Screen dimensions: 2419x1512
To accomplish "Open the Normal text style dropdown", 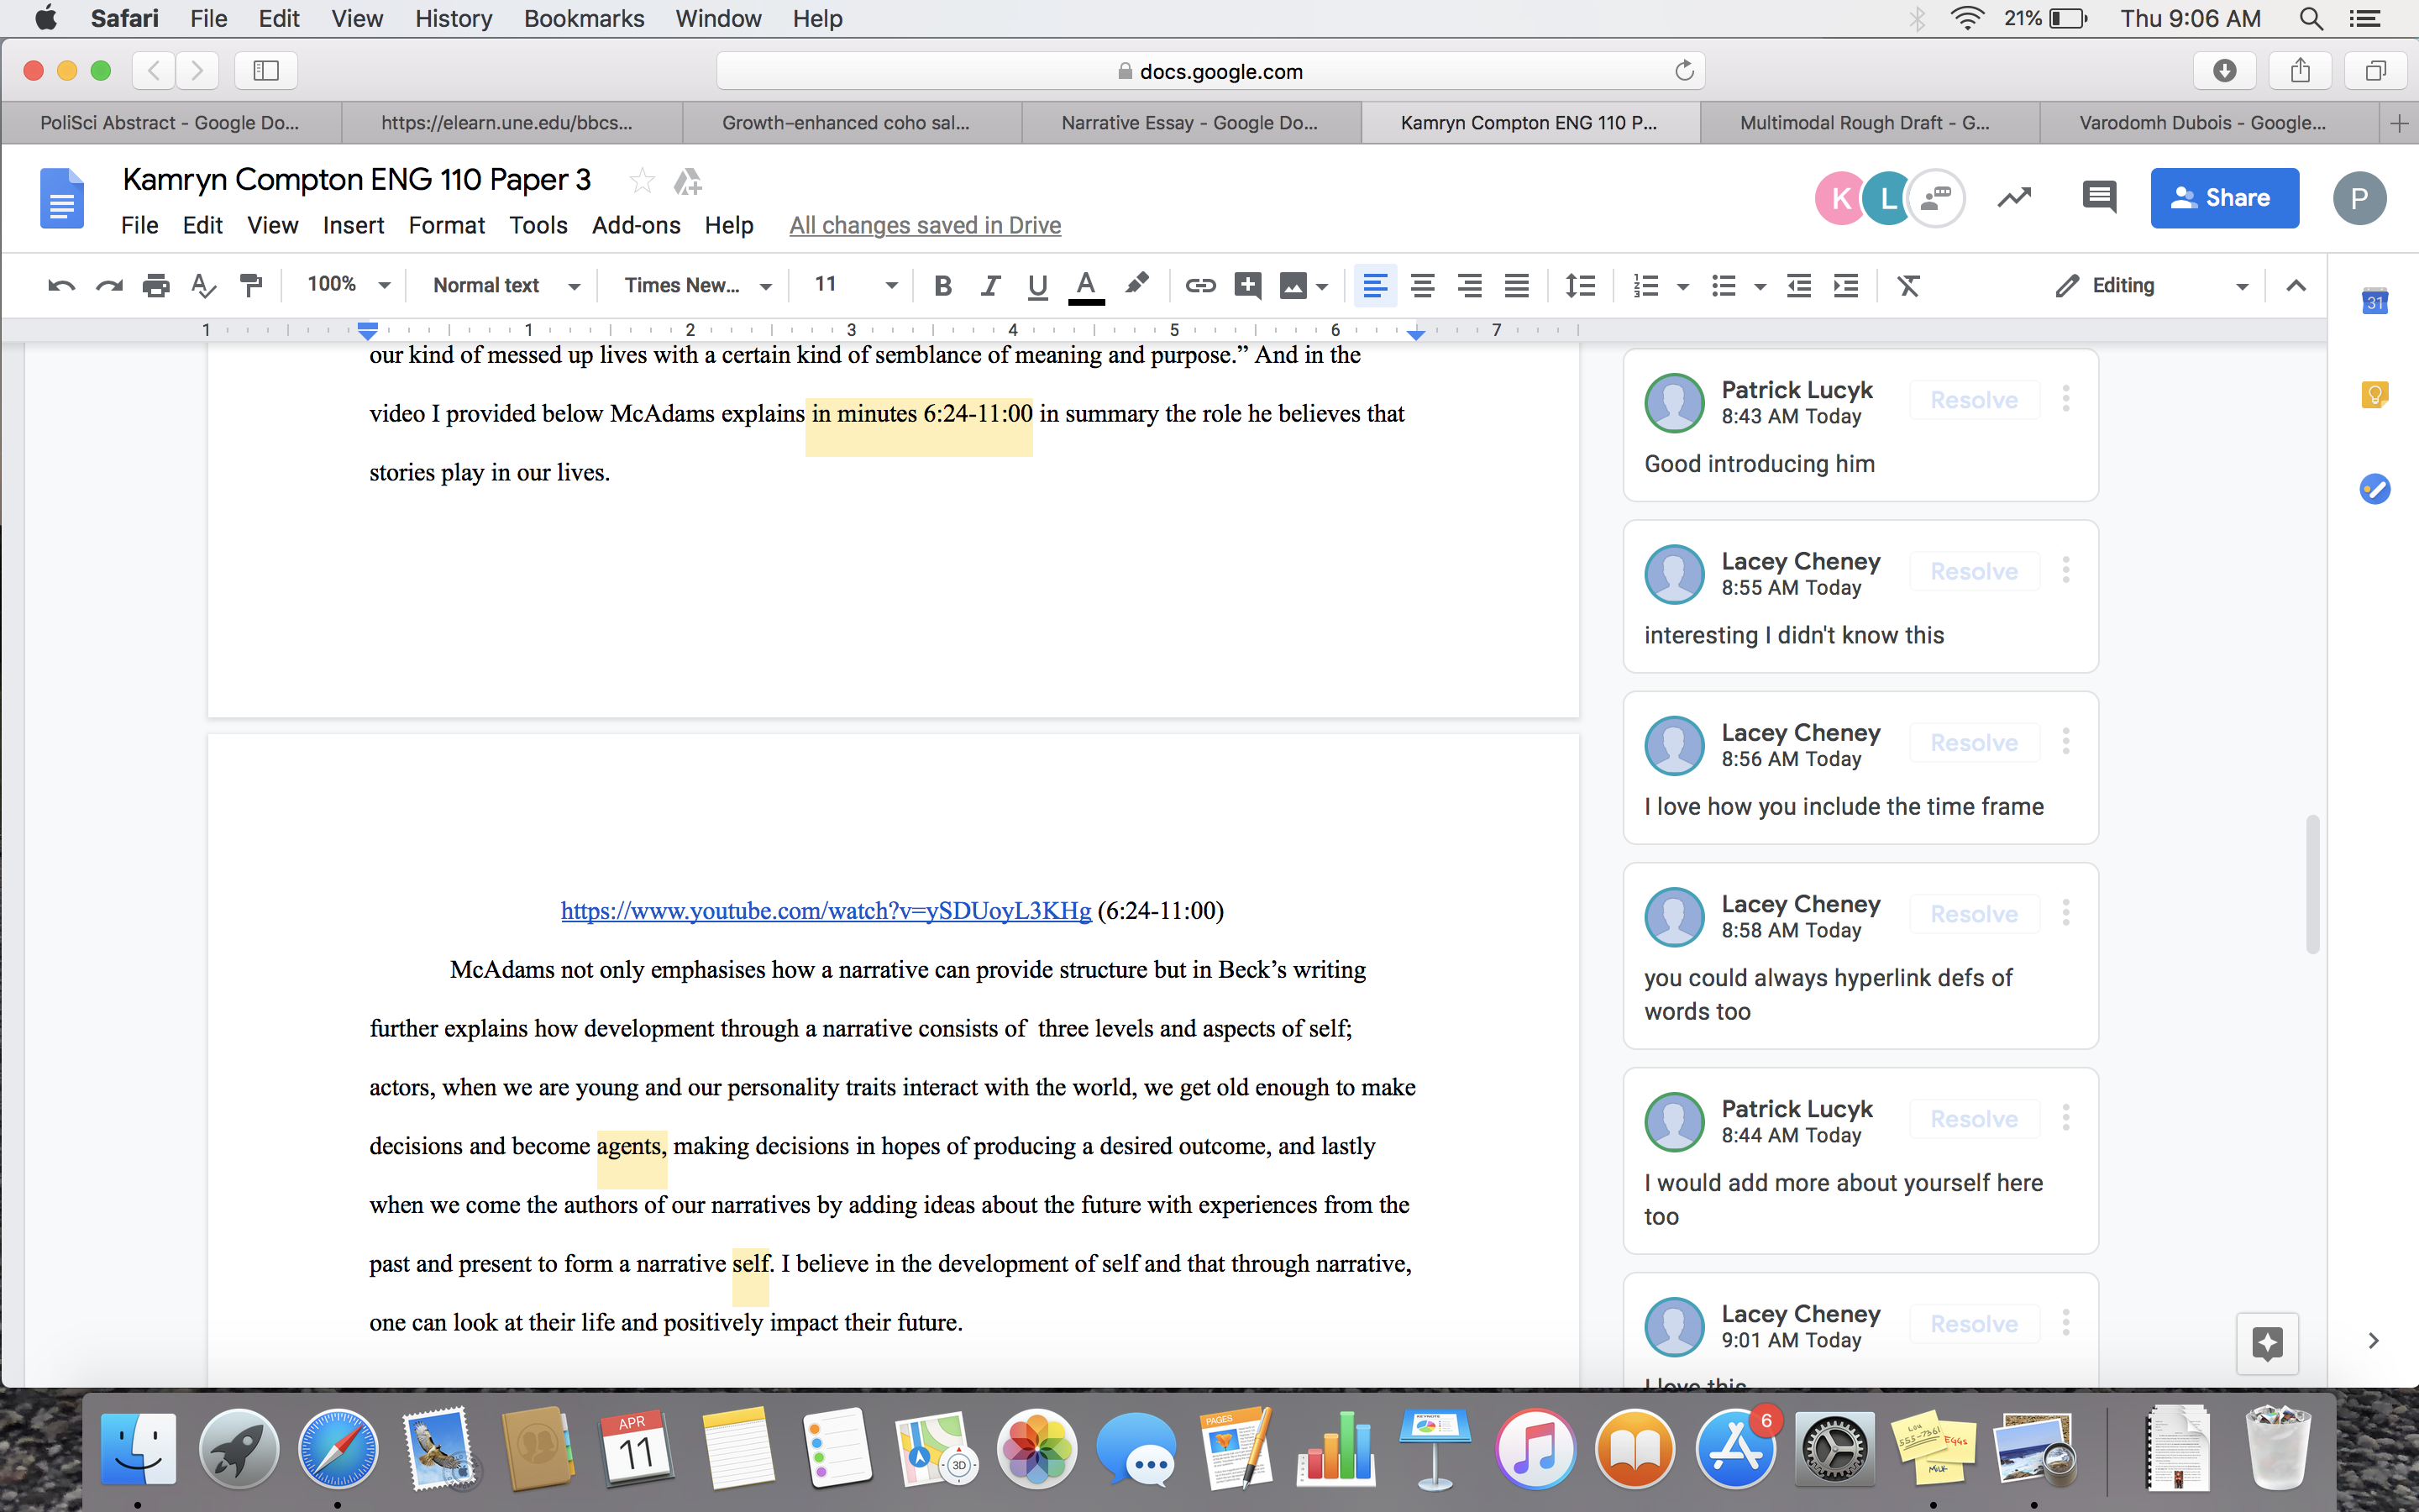I will click(x=505, y=286).
